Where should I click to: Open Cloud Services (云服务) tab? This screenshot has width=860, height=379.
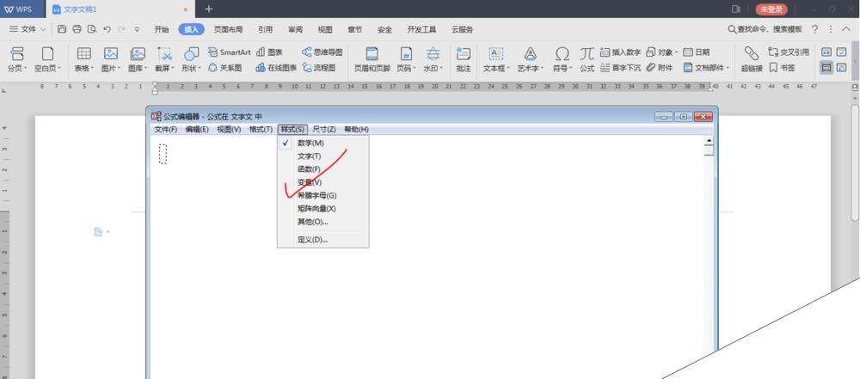(x=463, y=29)
